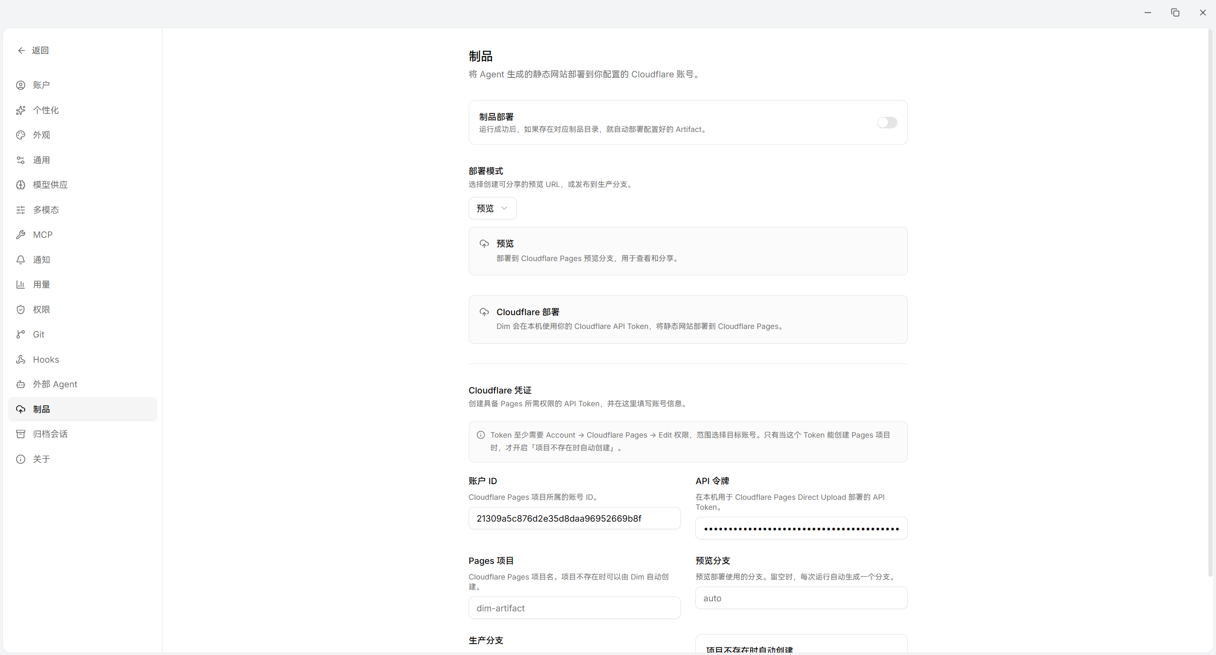
Task: Click the MCP wrench icon
Action: (x=20, y=234)
